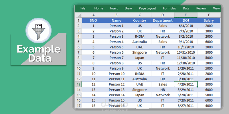Open the File ribbon tab
Viewport: 229px width, 114px height.
(83, 9)
